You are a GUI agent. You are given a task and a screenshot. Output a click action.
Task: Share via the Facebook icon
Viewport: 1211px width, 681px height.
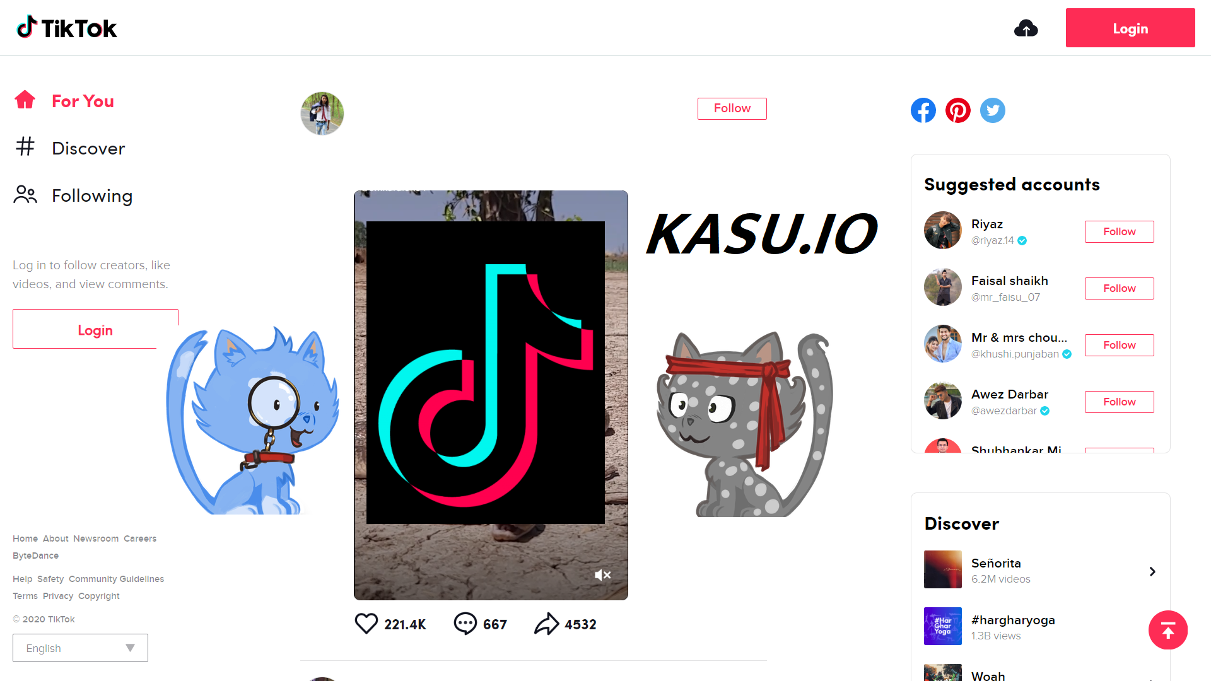tap(923, 110)
